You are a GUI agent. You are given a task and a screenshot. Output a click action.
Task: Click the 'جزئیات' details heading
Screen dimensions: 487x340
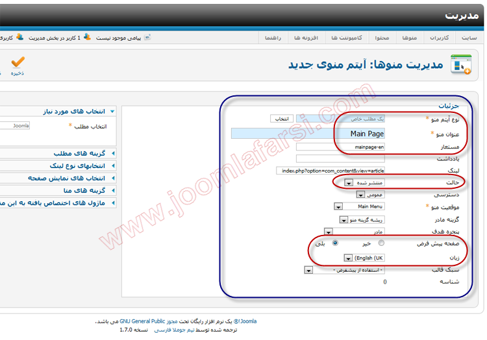(449, 106)
